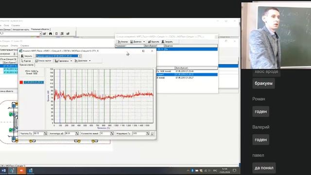Select the row dated 07.05.2019 21:25:44

(x=187, y=71)
